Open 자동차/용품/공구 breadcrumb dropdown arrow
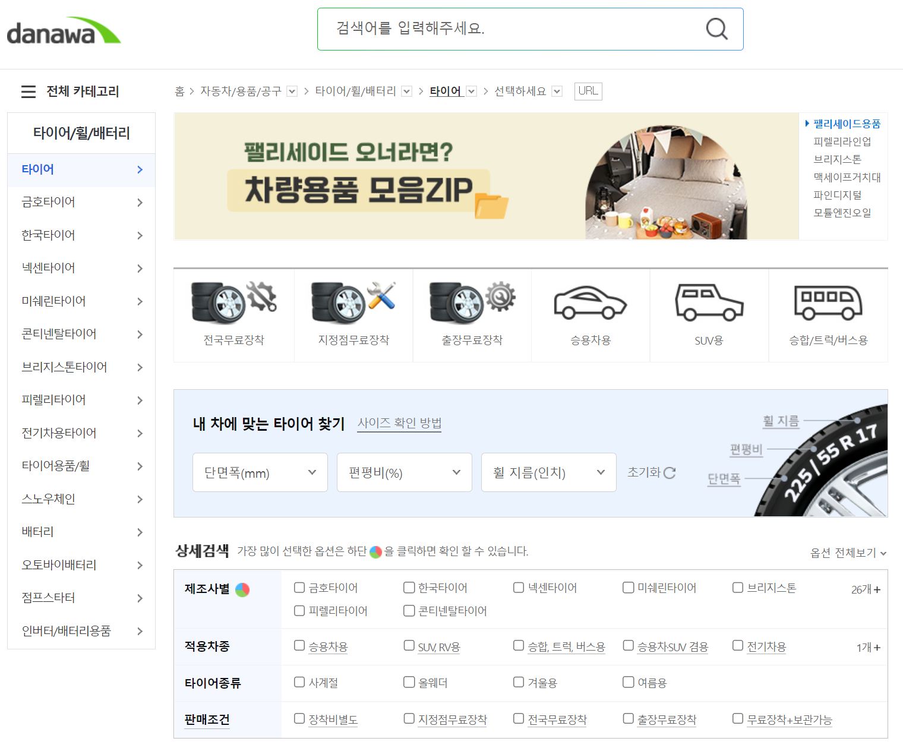 click(x=292, y=92)
